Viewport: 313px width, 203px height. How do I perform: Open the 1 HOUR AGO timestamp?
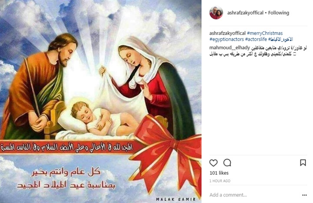(x=220, y=181)
